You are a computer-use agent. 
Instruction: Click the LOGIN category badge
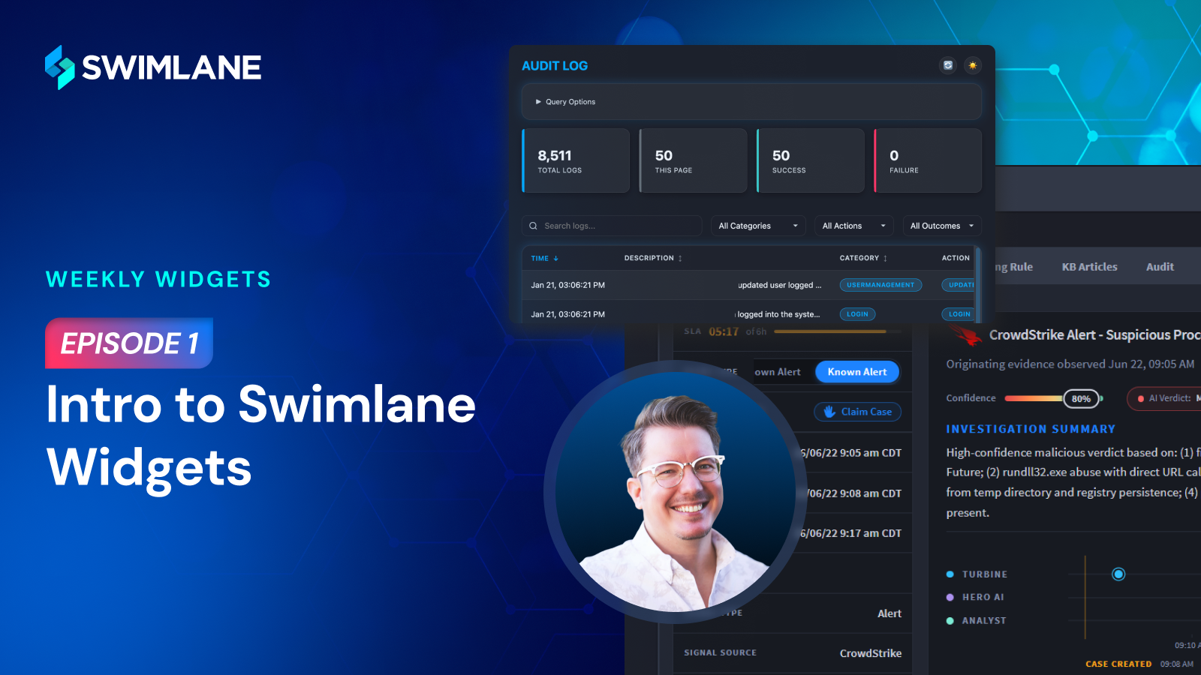click(x=857, y=314)
